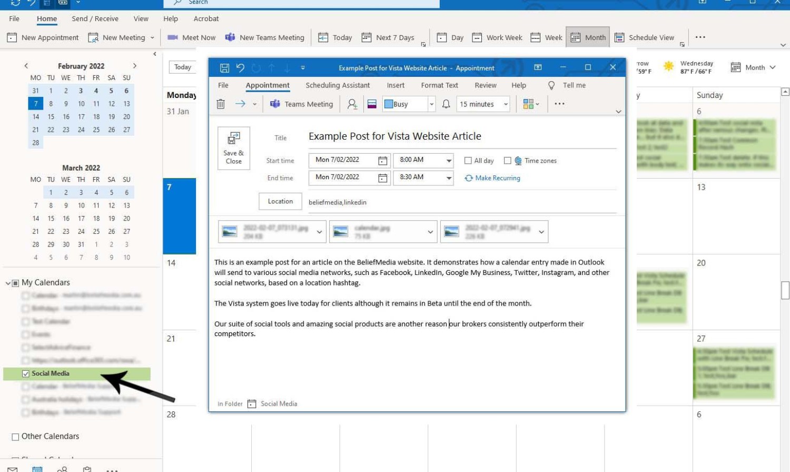Enable the All day checkbox
790x472 pixels.
pyautogui.click(x=468, y=161)
